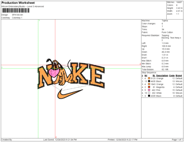Click the design name "SPA144-4in"

pos(17,15)
